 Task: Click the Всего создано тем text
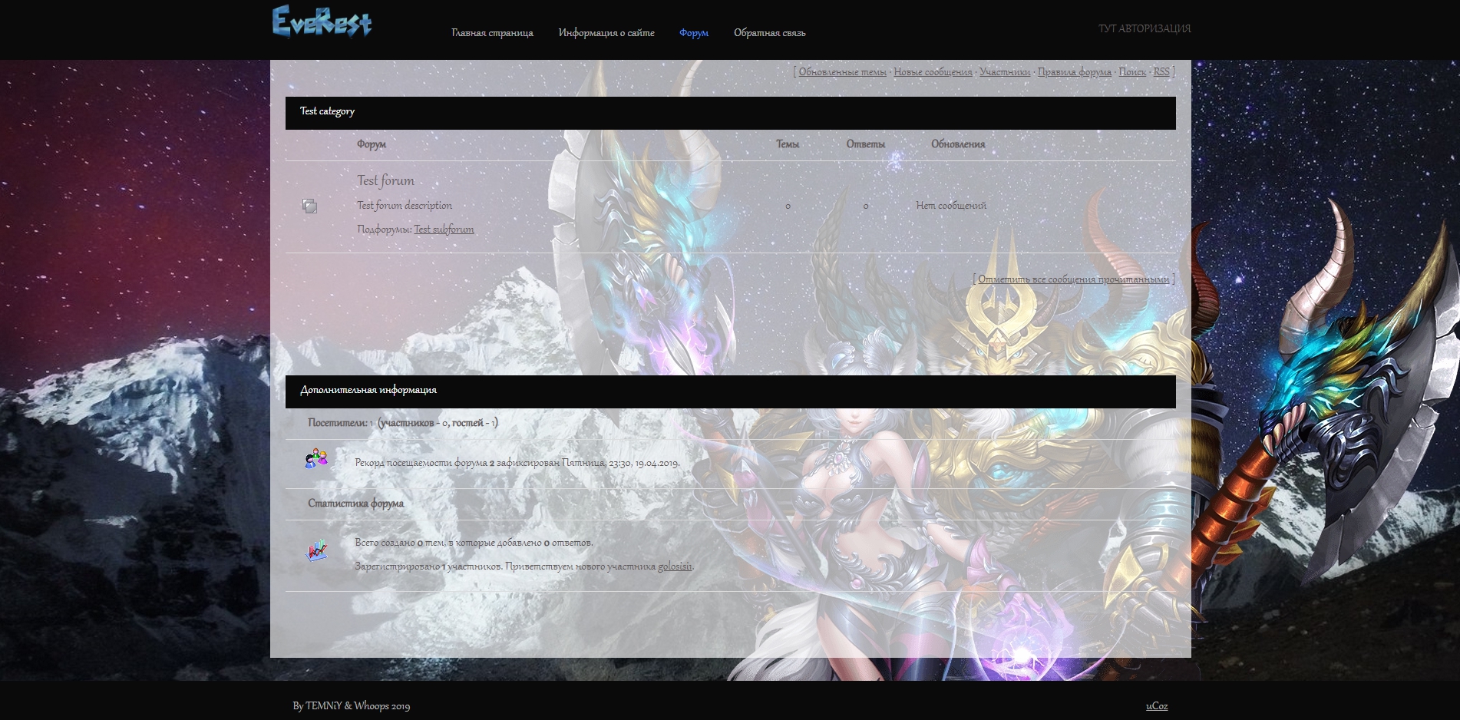click(x=474, y=543)
